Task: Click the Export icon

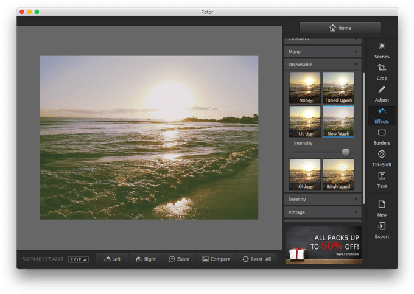Action: [x=382, y=226]
